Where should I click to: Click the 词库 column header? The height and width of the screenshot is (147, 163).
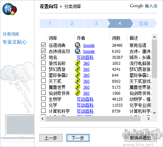coord(60,38)
